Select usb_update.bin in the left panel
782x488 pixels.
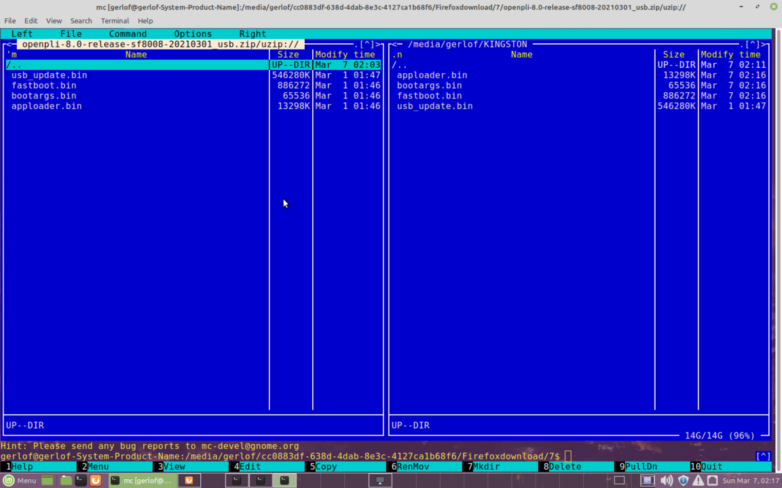(48, 75)
